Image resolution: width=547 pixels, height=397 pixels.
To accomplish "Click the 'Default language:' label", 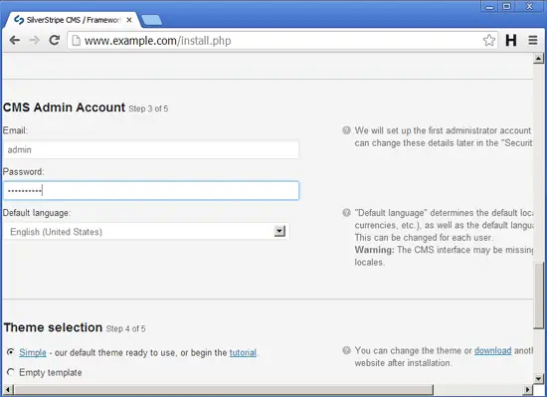I will pyautogui.click(x=37, y=213).
